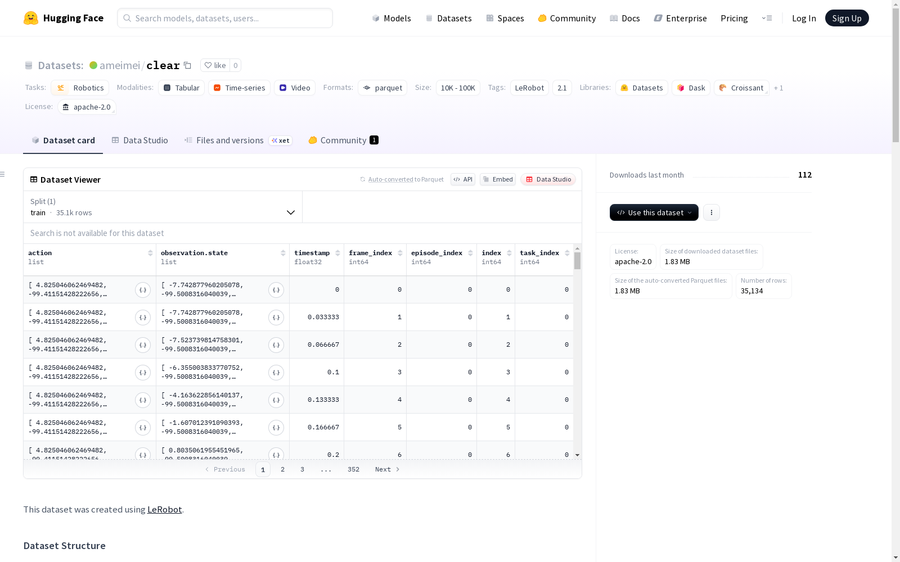Go to page 2 of the table
The height and width of the screenshot is (562, 900).
point(282,469)
